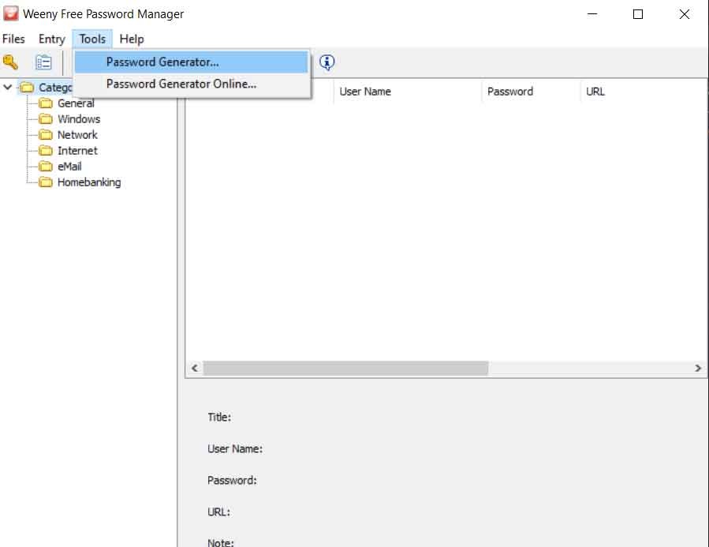Click the User Name: label in details pane

(235, 449)
